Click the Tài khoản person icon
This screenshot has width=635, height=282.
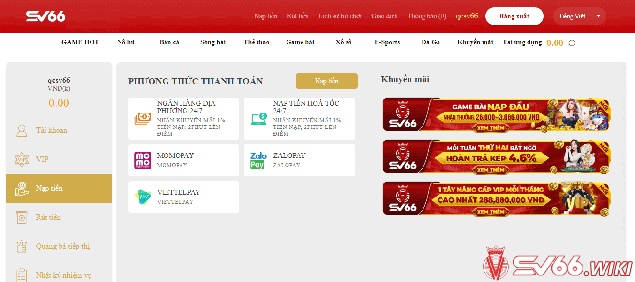coord(22,130)
